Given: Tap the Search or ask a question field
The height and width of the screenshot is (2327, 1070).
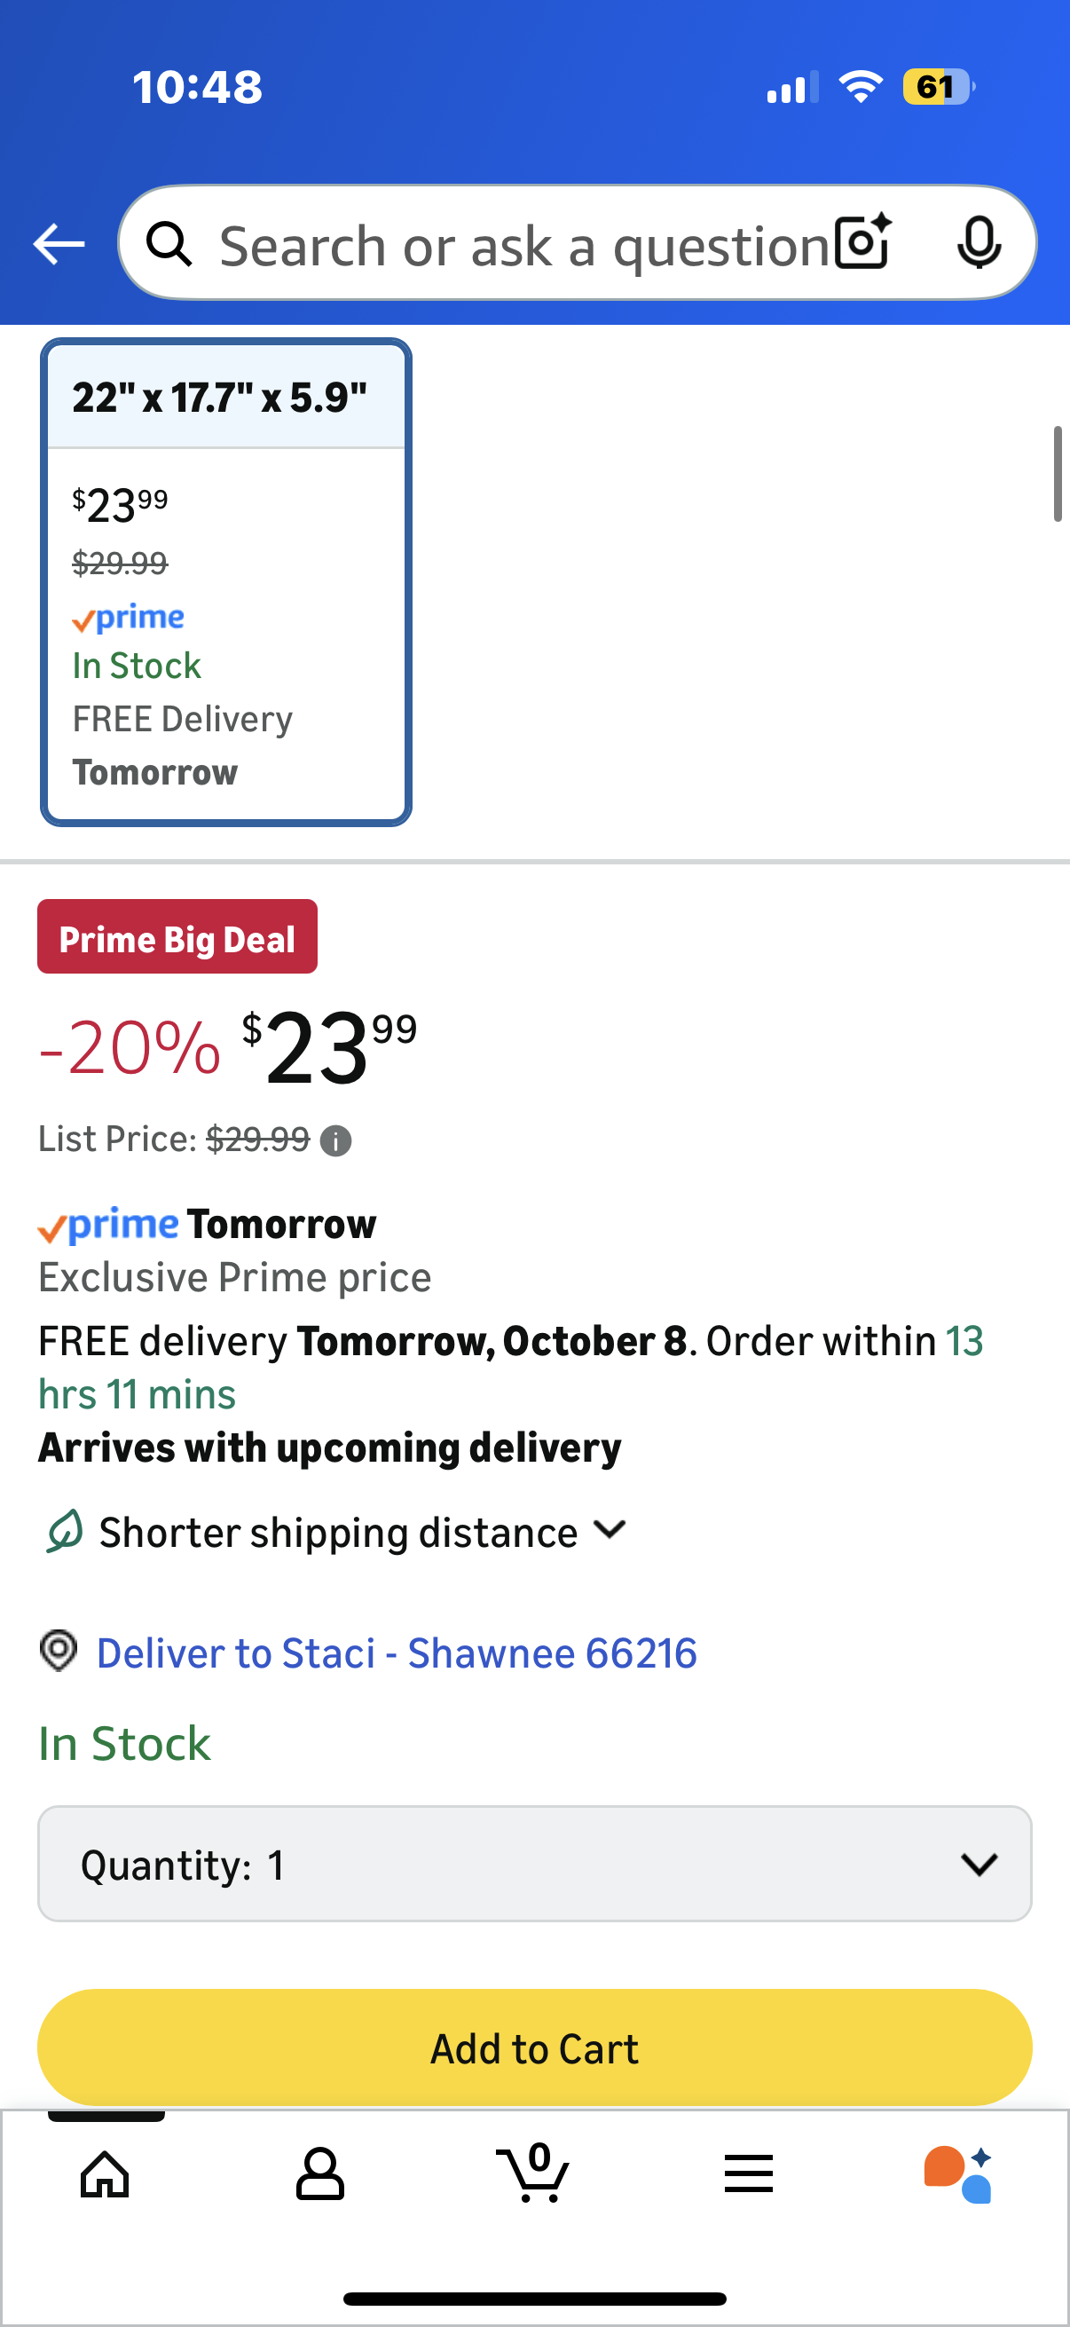Looking at the screenshot, I should click(523, 246).
